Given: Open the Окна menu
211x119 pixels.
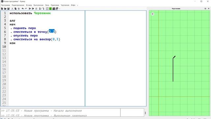Looking at the screenshot, I should tap(47, 5).
